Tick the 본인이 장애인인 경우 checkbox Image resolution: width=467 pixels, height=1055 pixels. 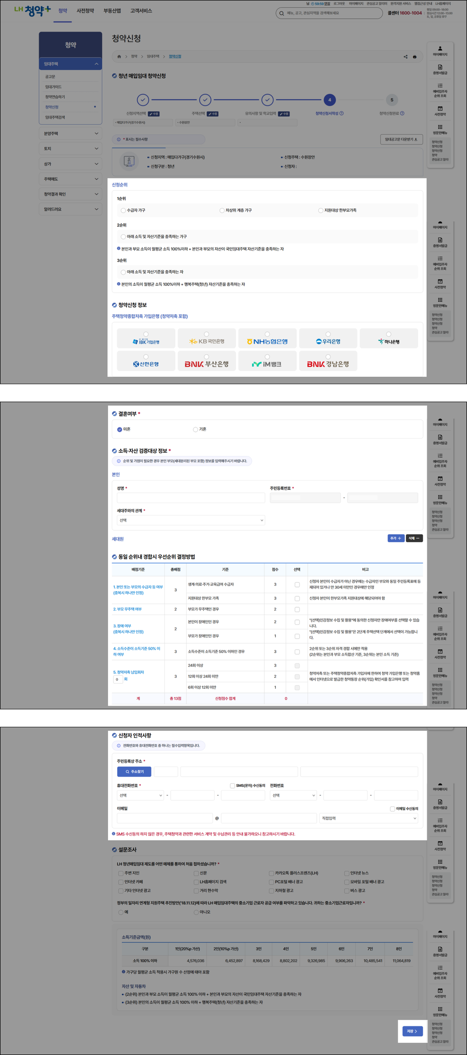(x=297, y=622)
